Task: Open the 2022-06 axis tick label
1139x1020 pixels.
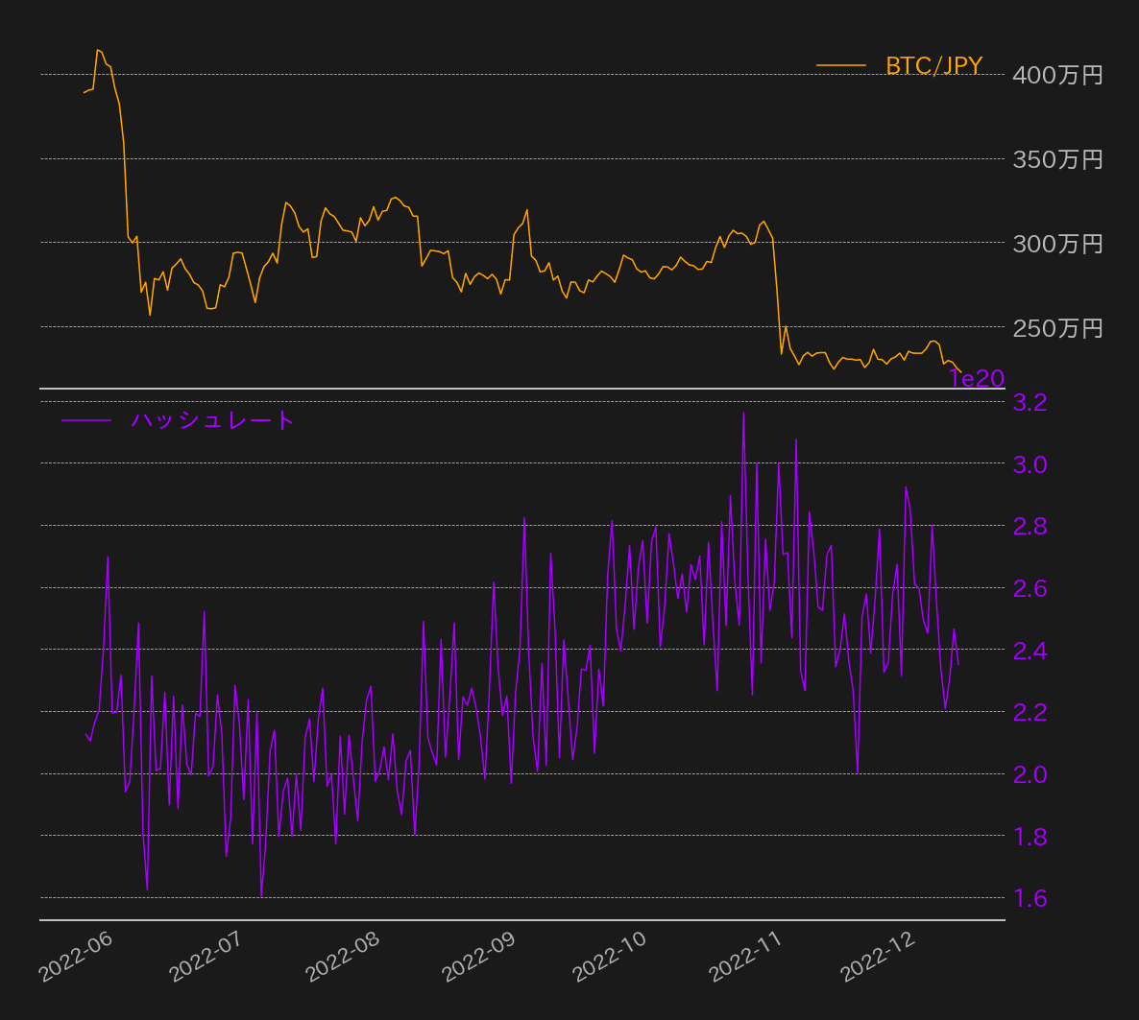Action: click(x=77, y=958)
